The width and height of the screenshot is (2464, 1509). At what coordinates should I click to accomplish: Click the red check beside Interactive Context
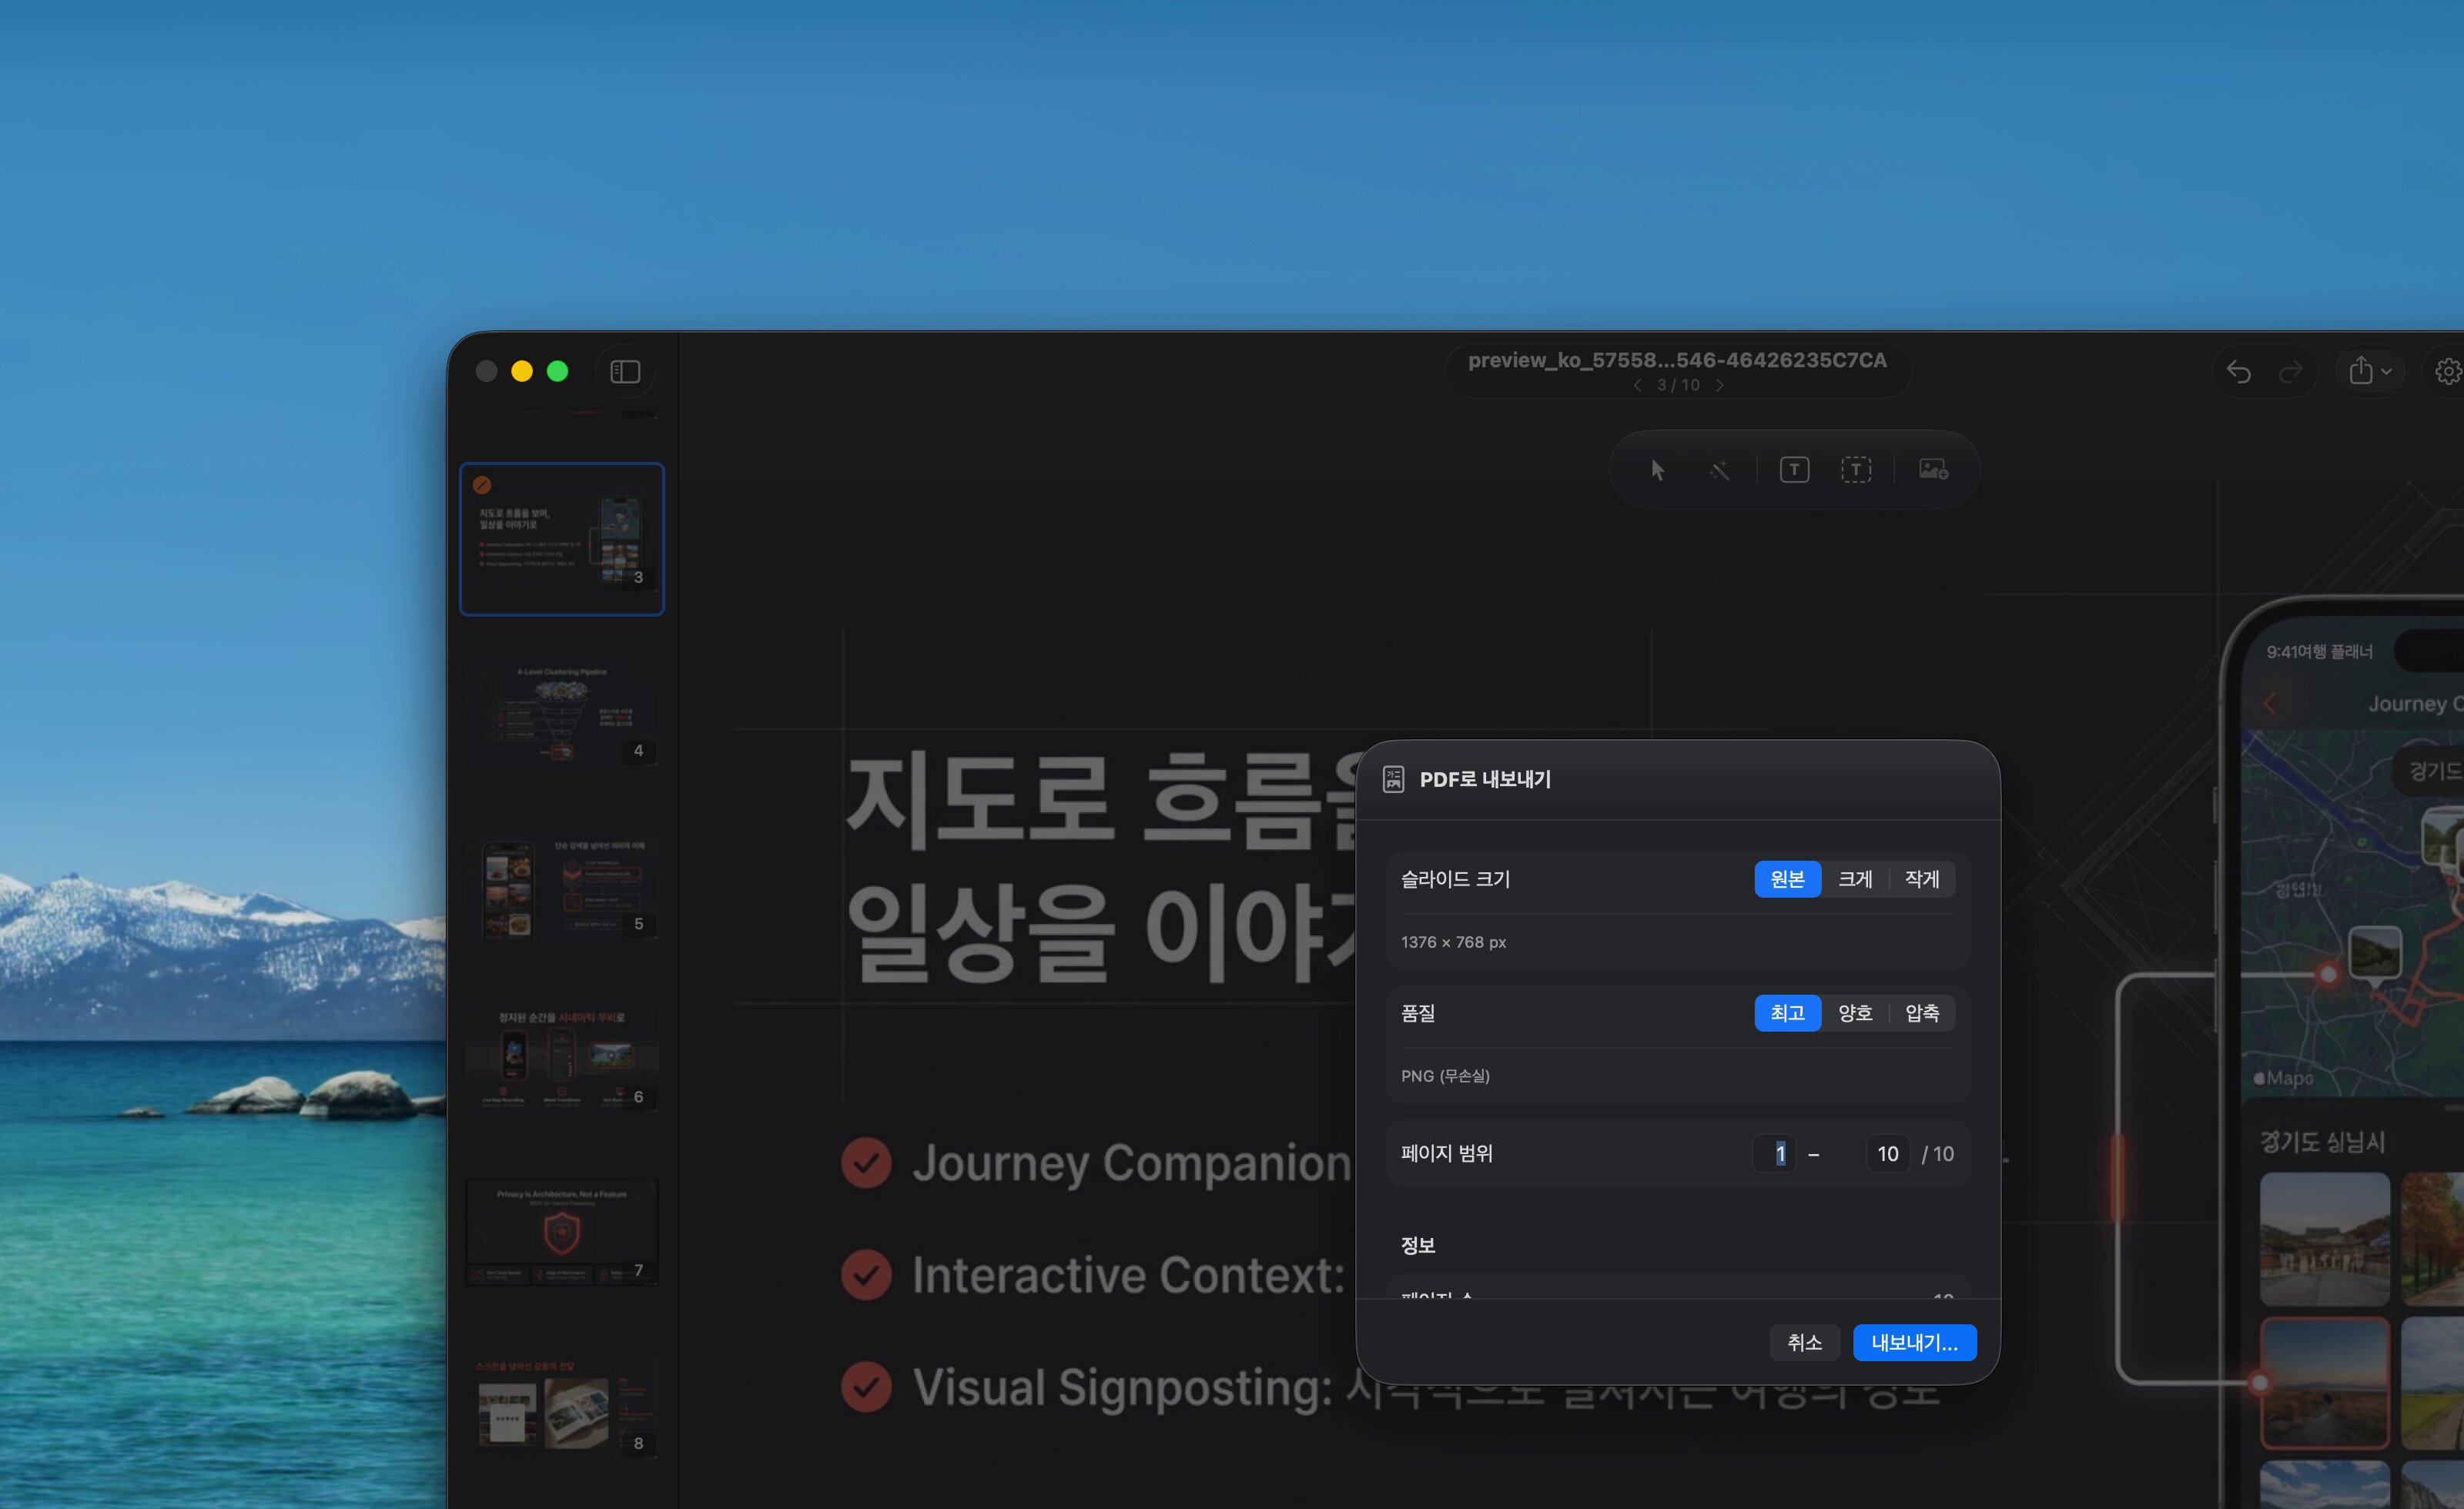[866, 1275]
